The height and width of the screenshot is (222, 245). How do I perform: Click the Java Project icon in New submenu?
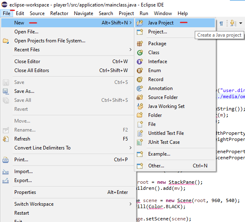point(140,23)
